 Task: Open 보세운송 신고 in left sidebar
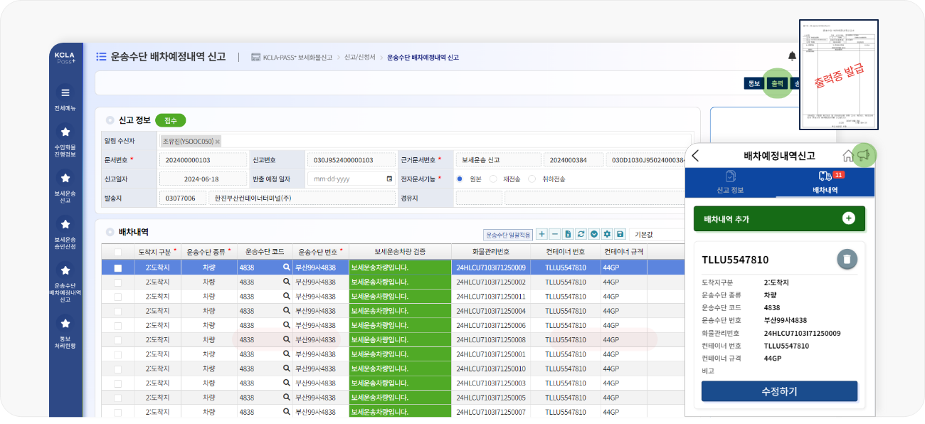65,185
